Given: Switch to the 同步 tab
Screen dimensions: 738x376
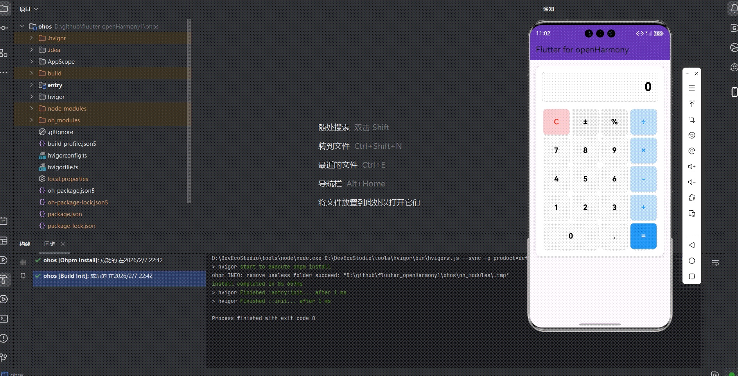Looking at the screenshot, I should tap(50, 244).
